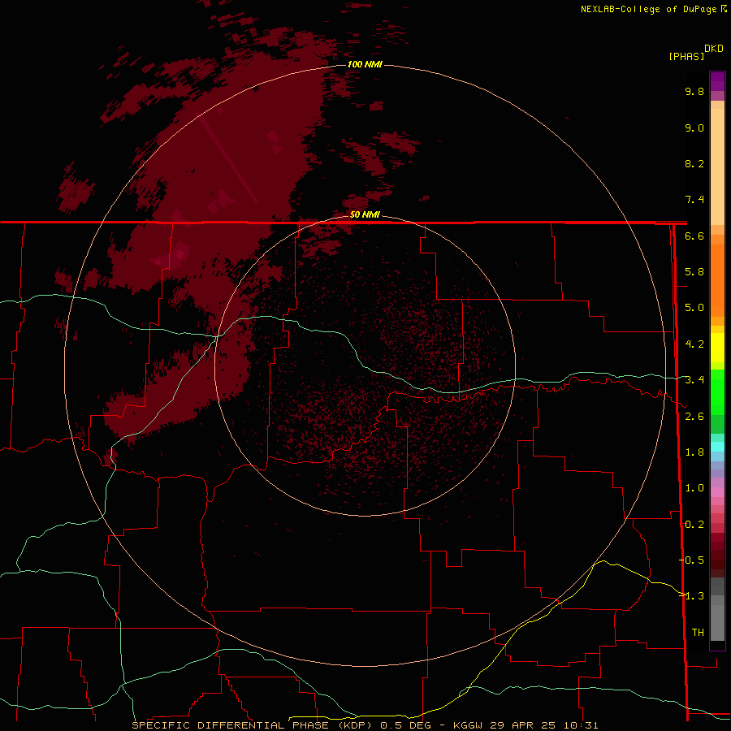
Task: Click the [PHAS] label above colorbar
Action: click(x=686, y=56)
